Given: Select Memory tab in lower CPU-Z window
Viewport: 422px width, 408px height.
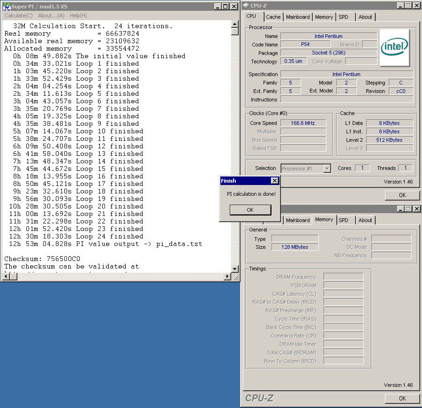Looking at the screenshot, I should pyautogui.click(x=324, y=220).
